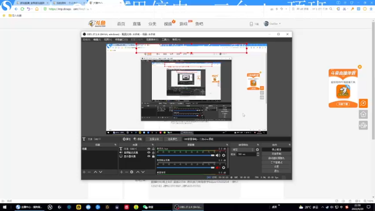Click the orange play button on right sidebar

point(363,103)
